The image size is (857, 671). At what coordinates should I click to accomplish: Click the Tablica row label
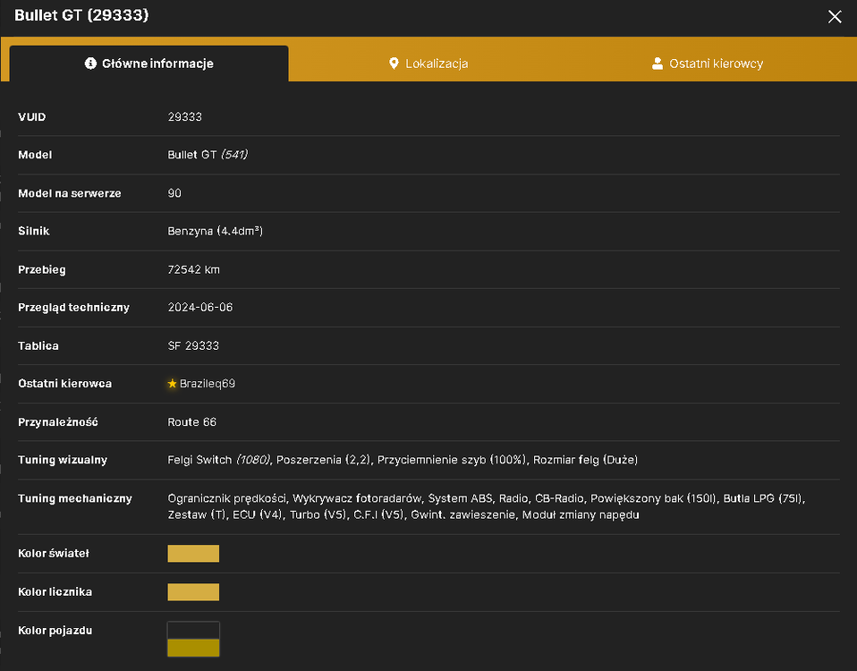coord(38,345)
